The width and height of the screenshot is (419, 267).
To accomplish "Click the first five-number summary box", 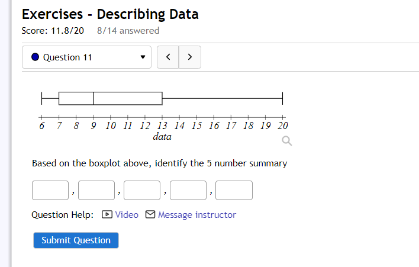I will click(x=50, y=191).
